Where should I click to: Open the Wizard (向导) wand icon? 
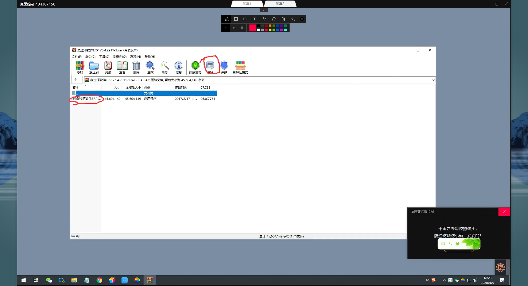coord(164,67)
